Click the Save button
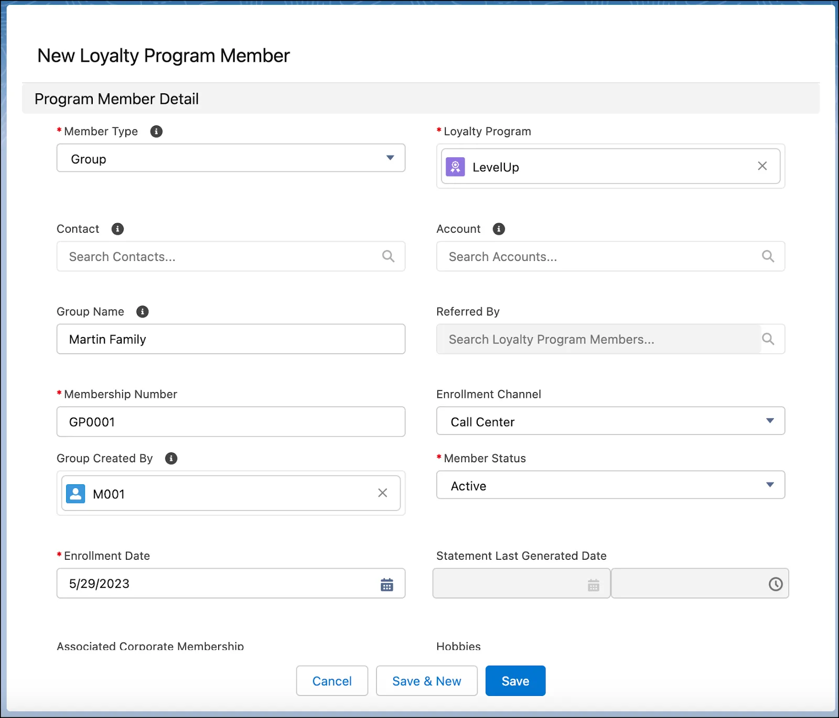 [x=515, y=680]
